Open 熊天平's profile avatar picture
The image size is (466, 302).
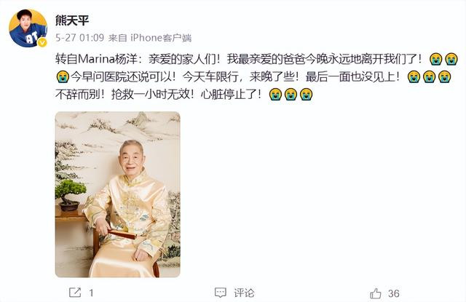coord(28,28)
